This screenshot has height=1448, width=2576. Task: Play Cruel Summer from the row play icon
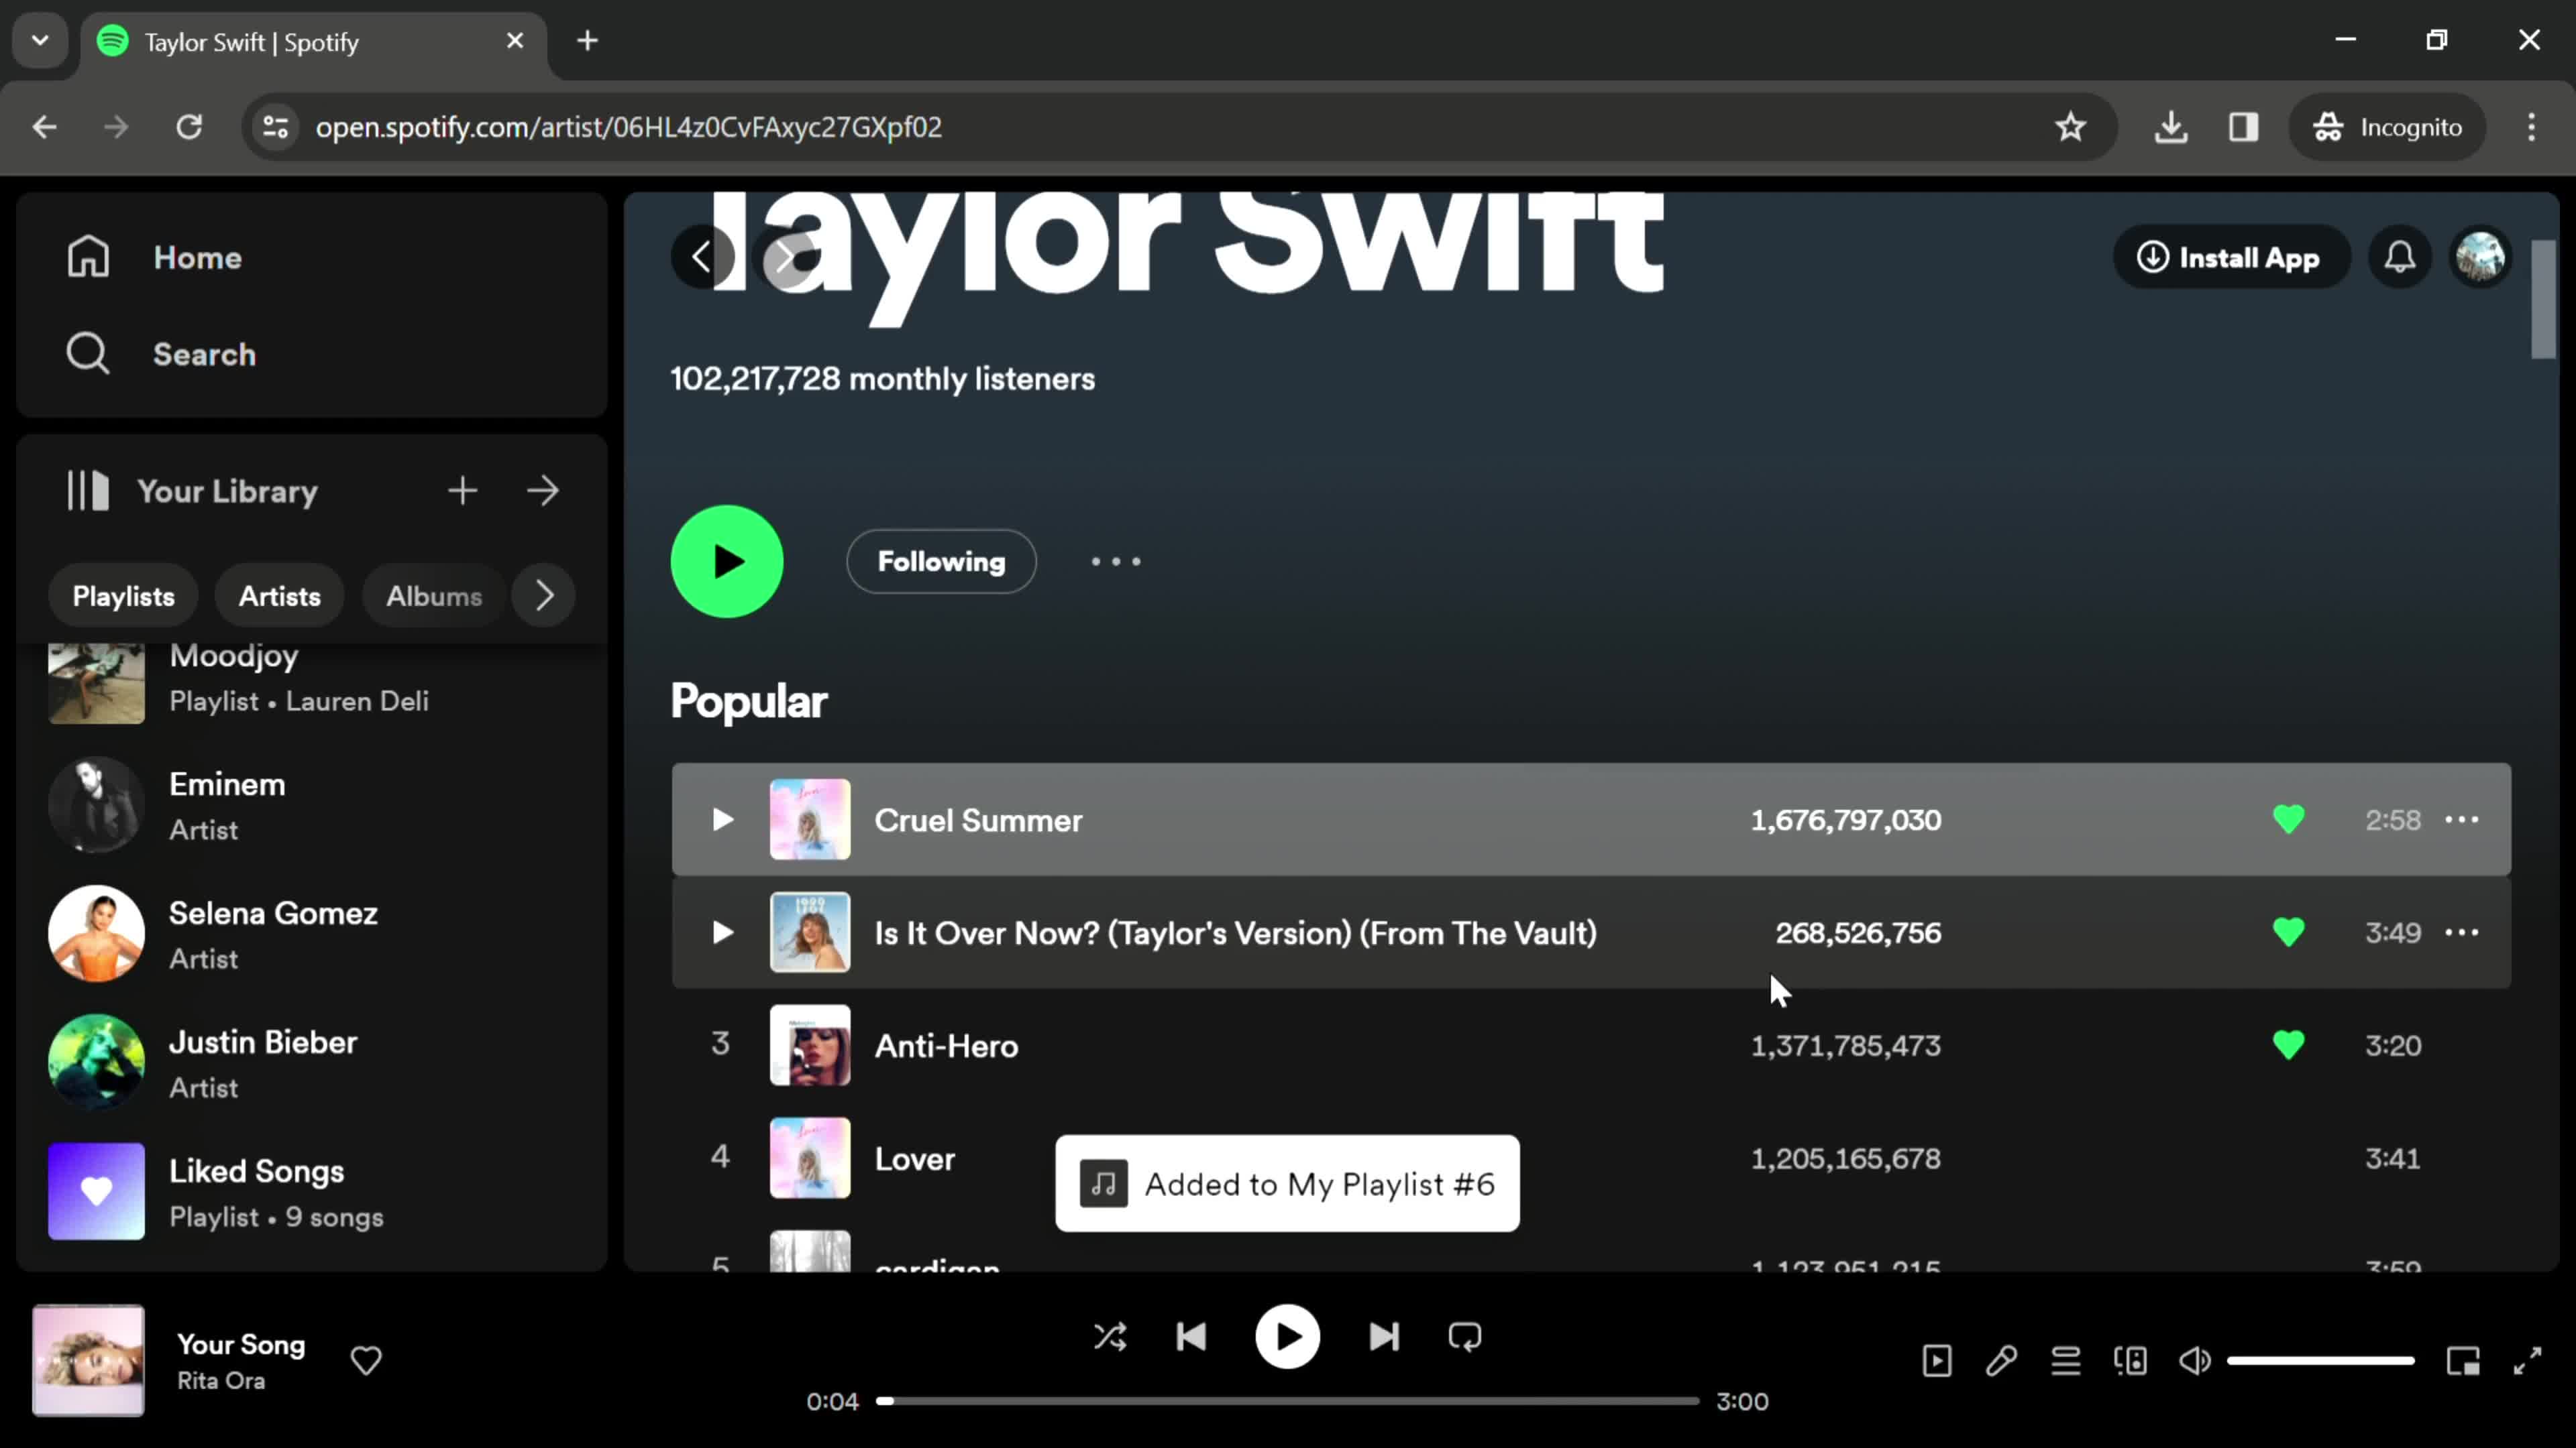click(722, 821)
